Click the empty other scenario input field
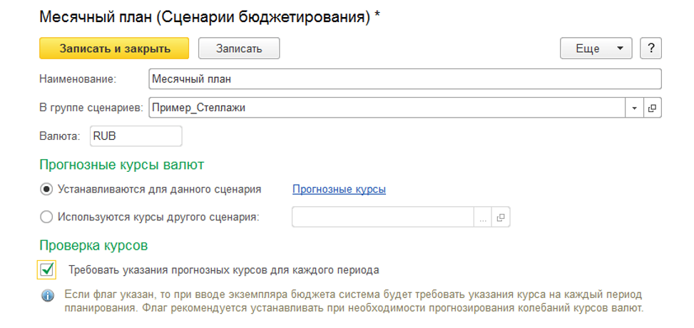This screenshot has height=328, width=694. (382, 217)
